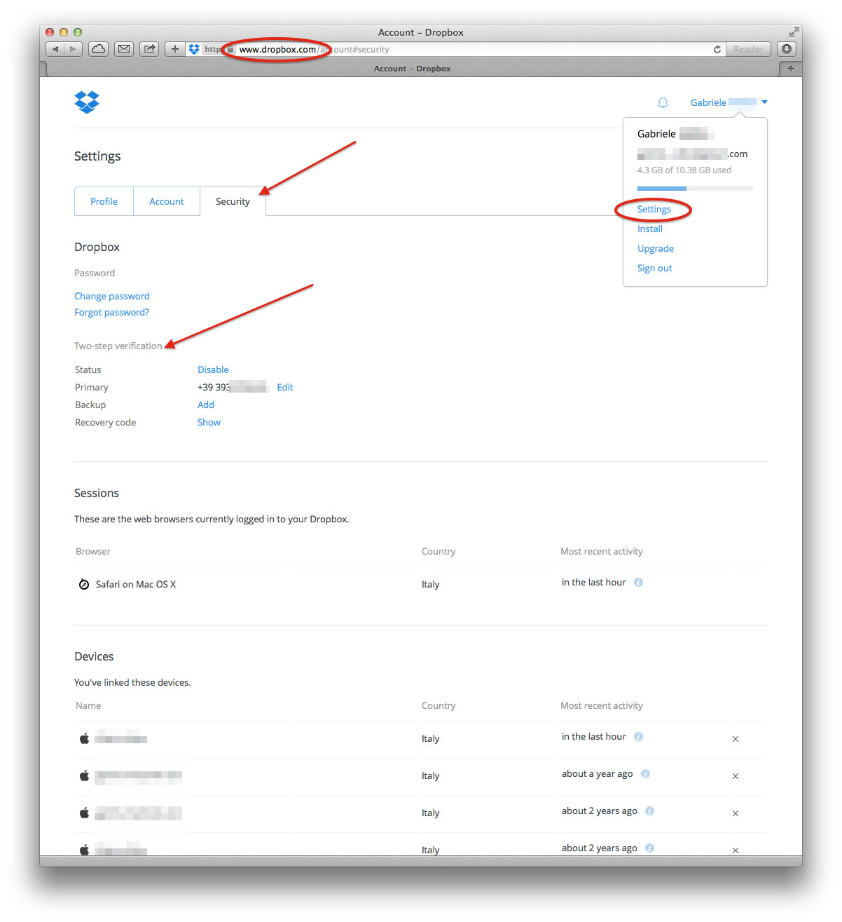Choose Upgrade in the account menu

(656, 248)
